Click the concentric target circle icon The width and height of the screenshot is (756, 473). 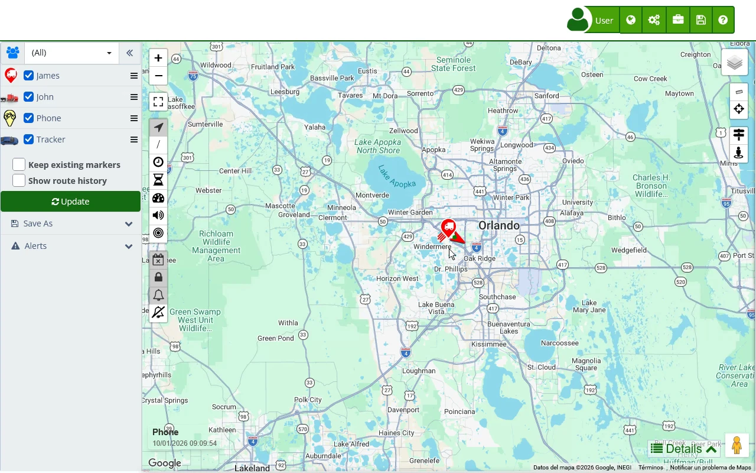coord(158,233)
